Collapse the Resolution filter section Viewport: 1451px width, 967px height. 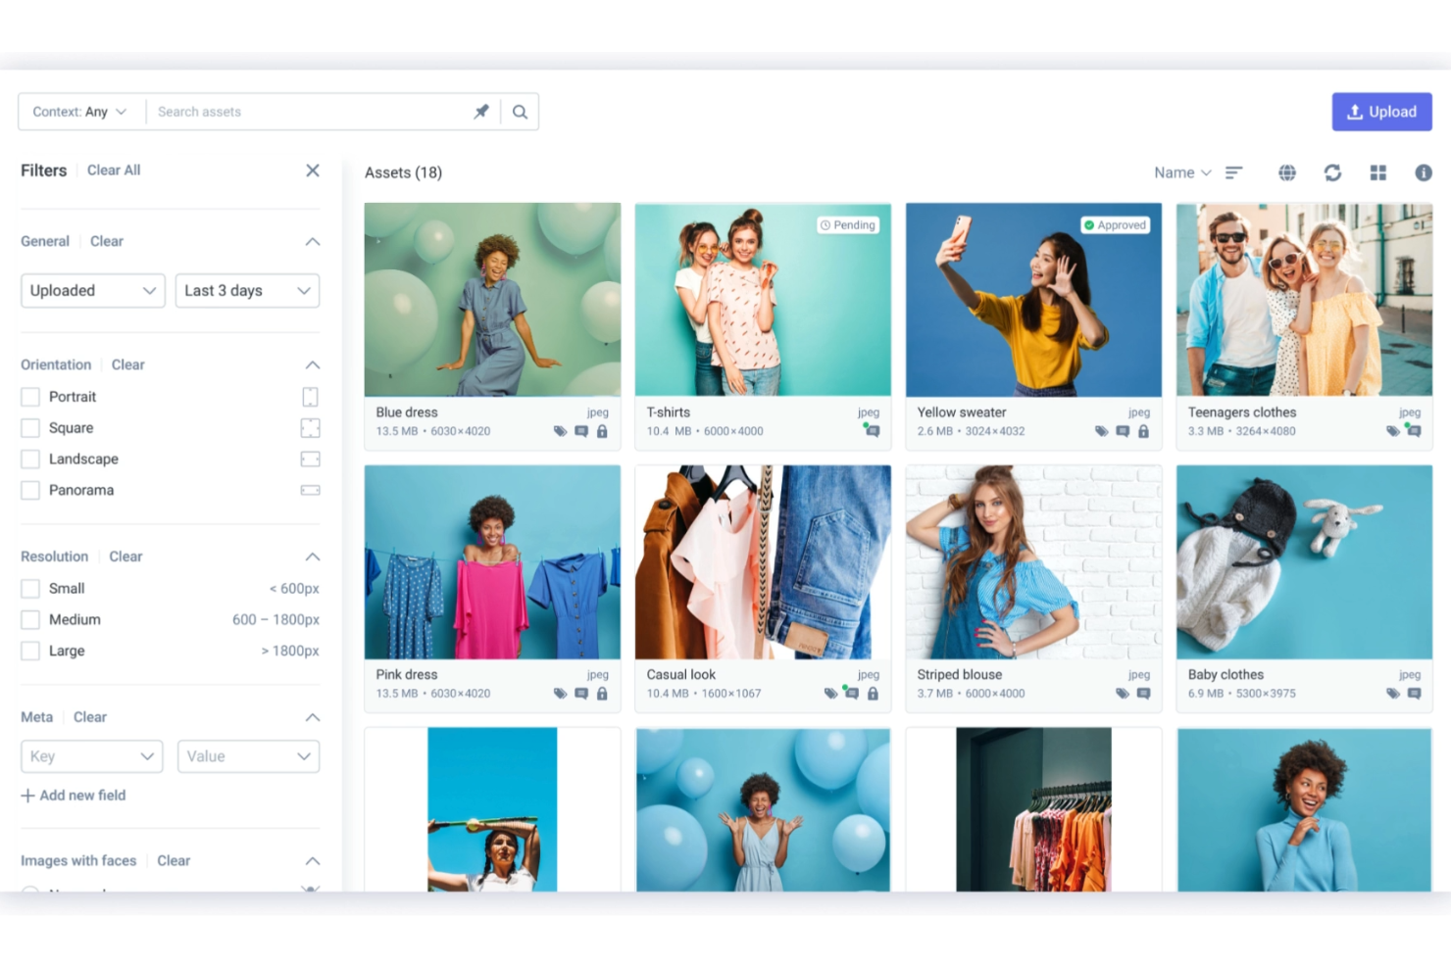[x=312, y=556]
